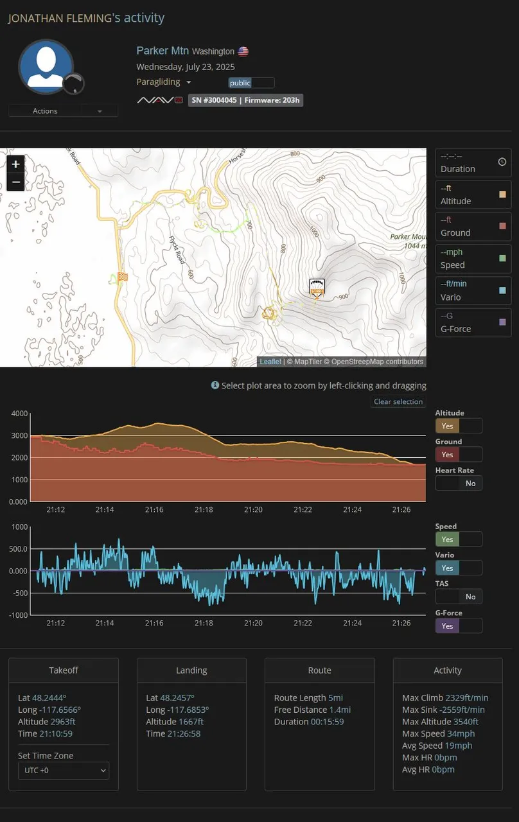Click the JONATHAN FLEMING's activity heading

click(86, 18)
